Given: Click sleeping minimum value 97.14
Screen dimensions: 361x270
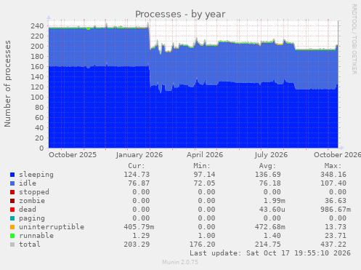Looking at the screenshot, I should pyautogui.click(x=204, y=175).
